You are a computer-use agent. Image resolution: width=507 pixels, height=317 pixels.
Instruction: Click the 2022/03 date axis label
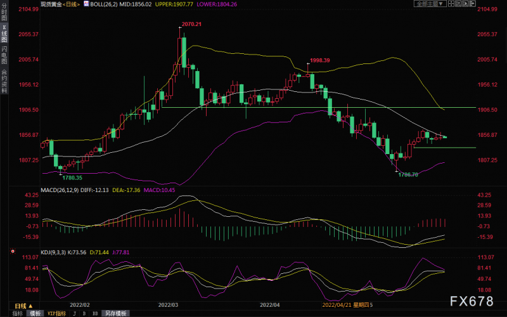(x=168, y=305)
